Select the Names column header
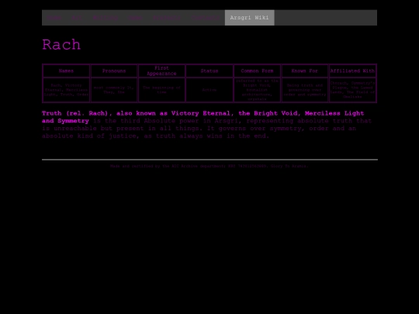Screen dimensions: 419x314 tap(66, 71)
